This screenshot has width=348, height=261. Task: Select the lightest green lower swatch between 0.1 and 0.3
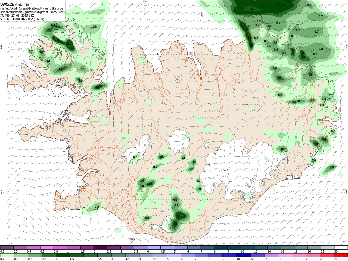coord(7,255)
